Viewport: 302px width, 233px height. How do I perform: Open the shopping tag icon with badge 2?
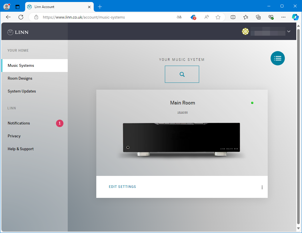click(193, 17)
